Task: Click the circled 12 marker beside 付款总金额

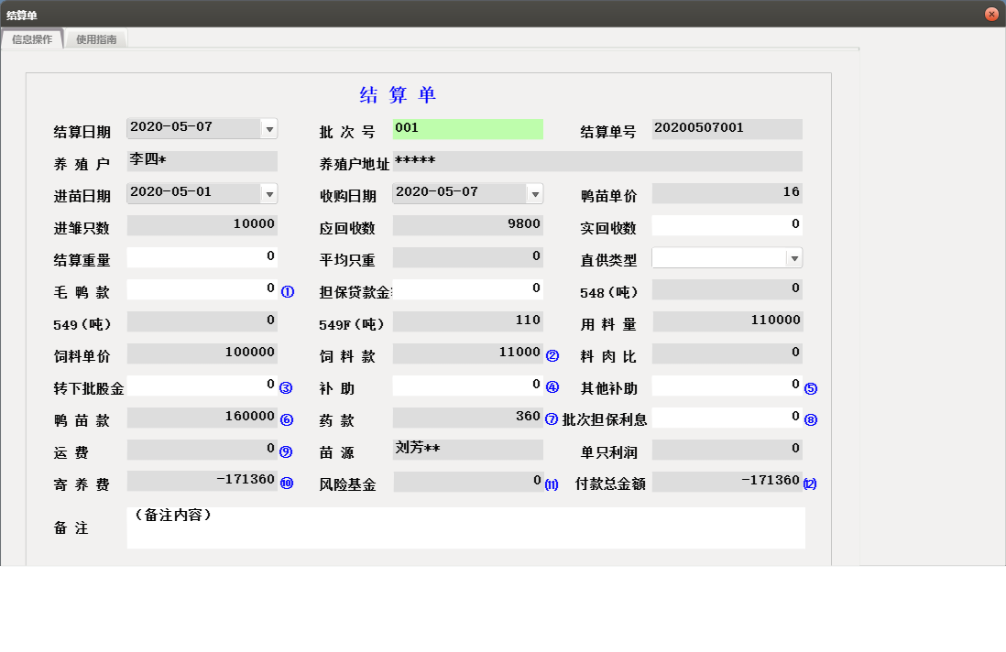Action: [x=810, y=484]
